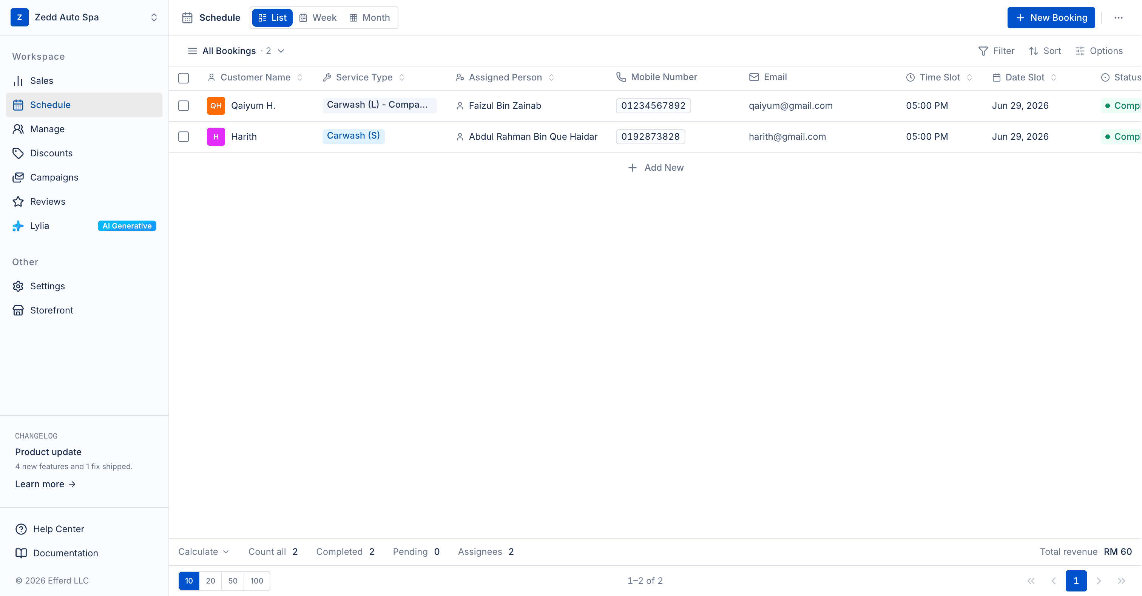Expand the Zedd Auto Spa workspace switcher
Viewport: 1142px width, 596px height.
(154, 17)
